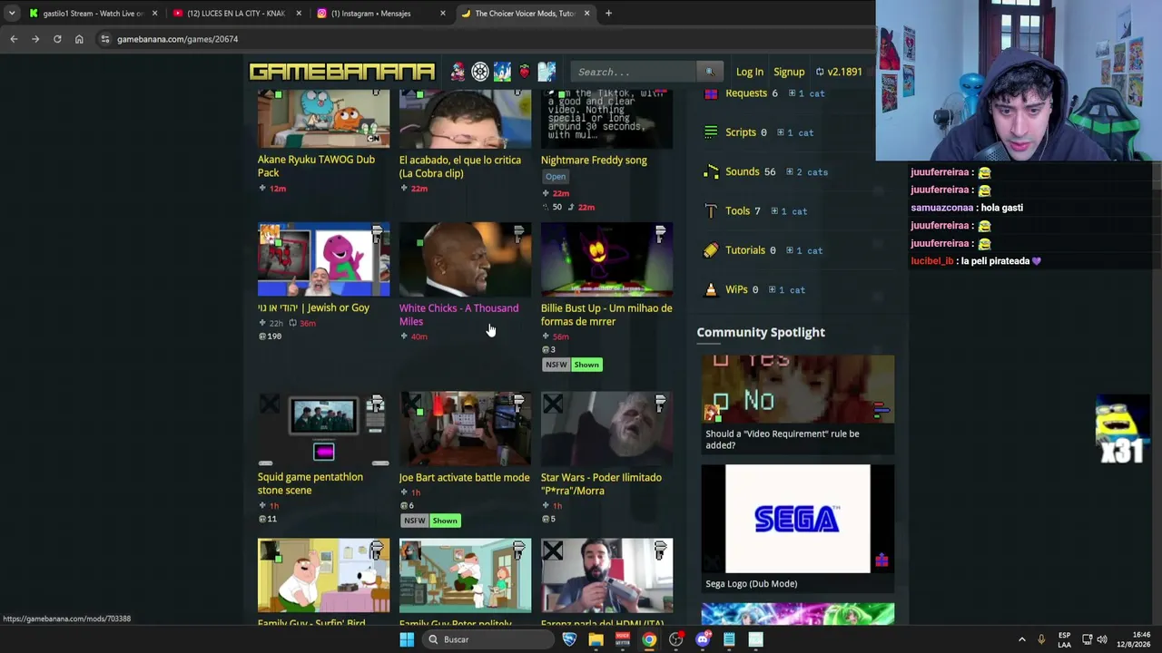Close the gastilo1 Stream tab
The width and height of the screenshot is (1162, 653).
(155, 14)
